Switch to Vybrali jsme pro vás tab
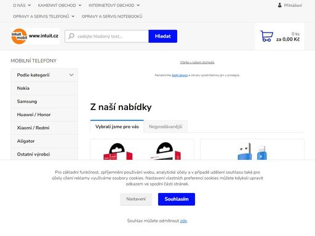 click(117, 127)
